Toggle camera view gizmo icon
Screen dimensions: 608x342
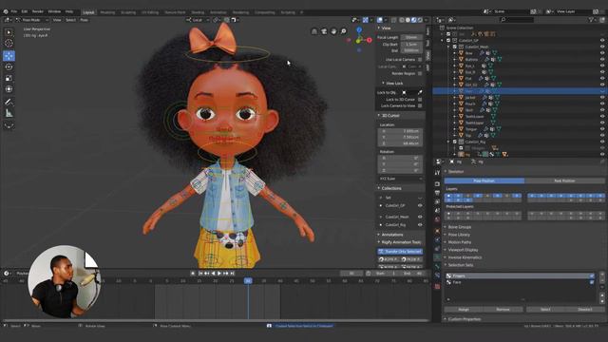(324, 31)
